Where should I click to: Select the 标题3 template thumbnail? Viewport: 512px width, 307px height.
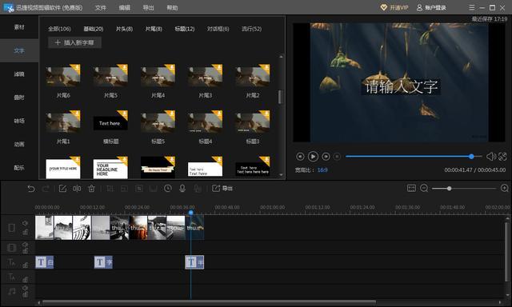point(253,122)
